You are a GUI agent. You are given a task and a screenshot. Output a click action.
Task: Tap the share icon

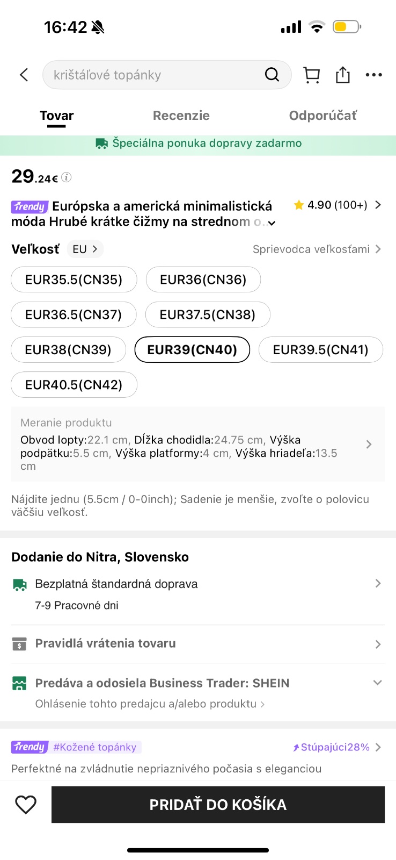(343, 75)
